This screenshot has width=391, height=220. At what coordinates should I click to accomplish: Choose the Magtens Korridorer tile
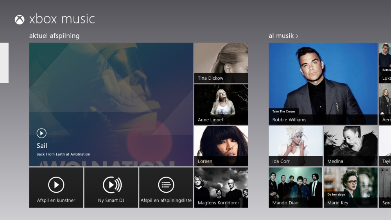click(x=221, y=188)
